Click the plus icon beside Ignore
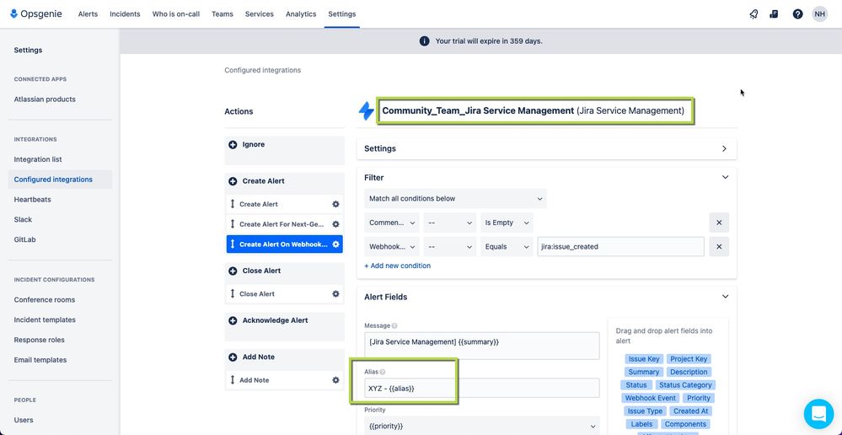 pos(233,144)
